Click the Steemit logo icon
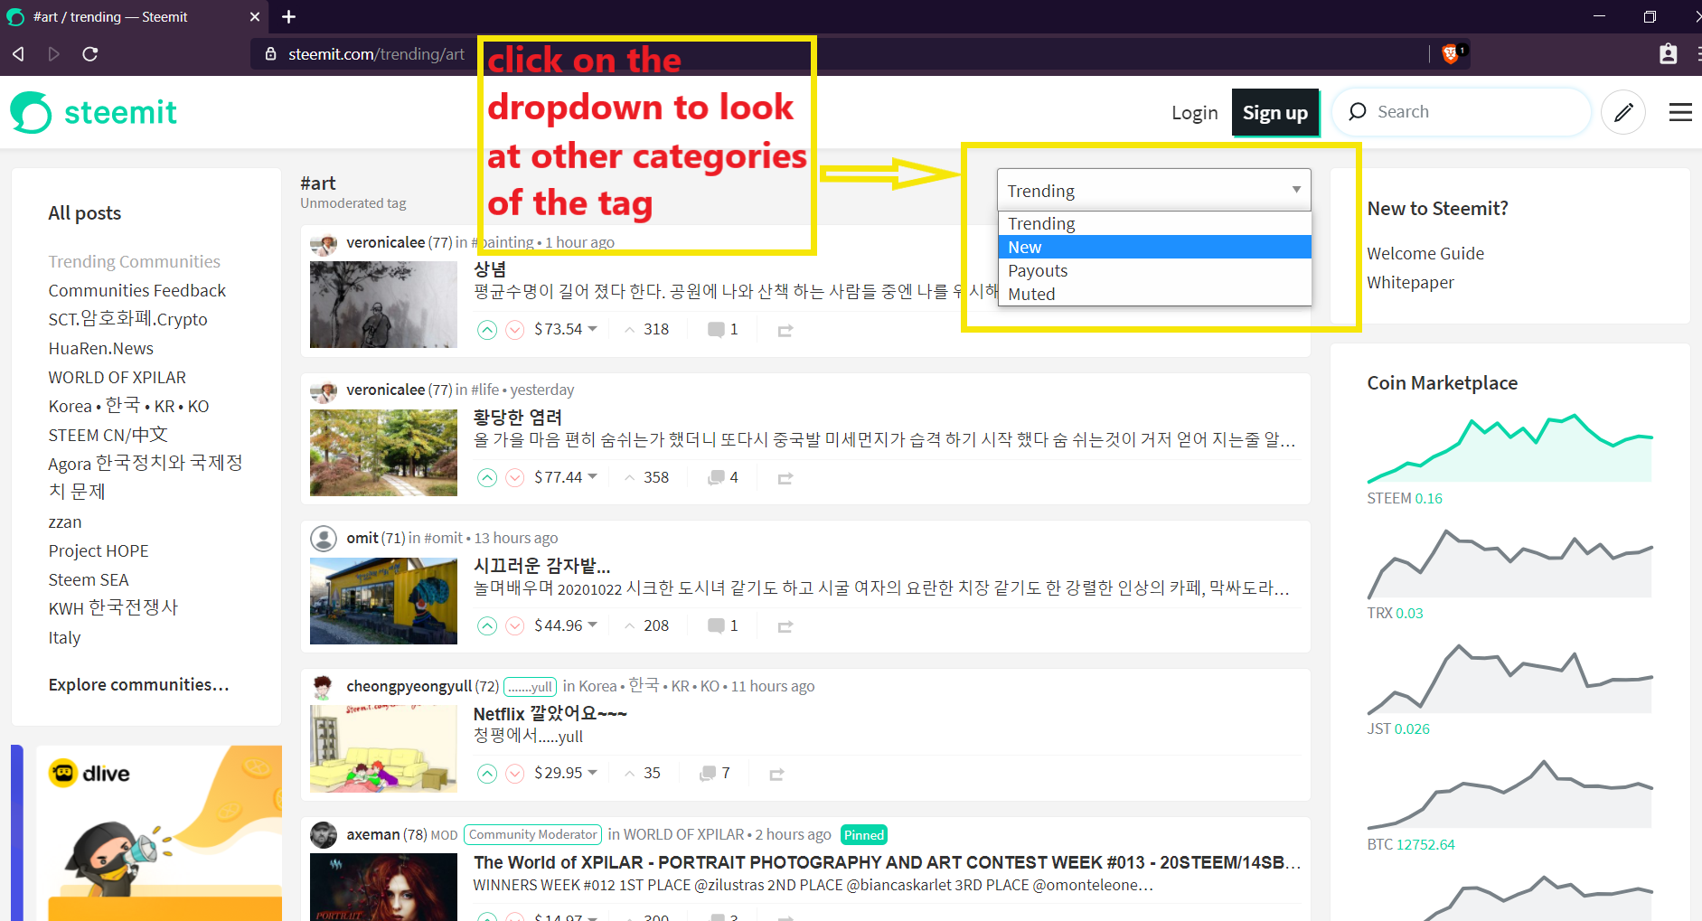This screenshot has height=921, width=1702. point(31,112)
